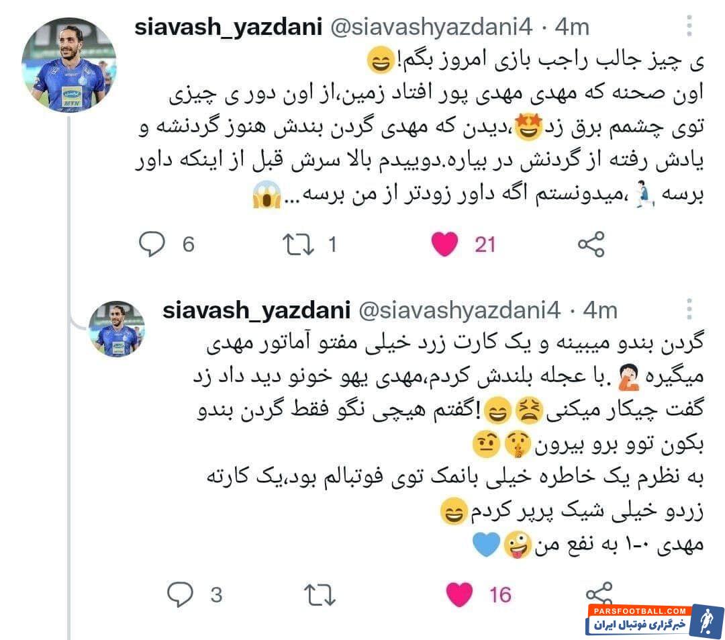The width and height of the screenshot is (725, 640).
Task: Click the @siavashyazdani4 handle on the second tweet
Action: (x=460, y=310)
